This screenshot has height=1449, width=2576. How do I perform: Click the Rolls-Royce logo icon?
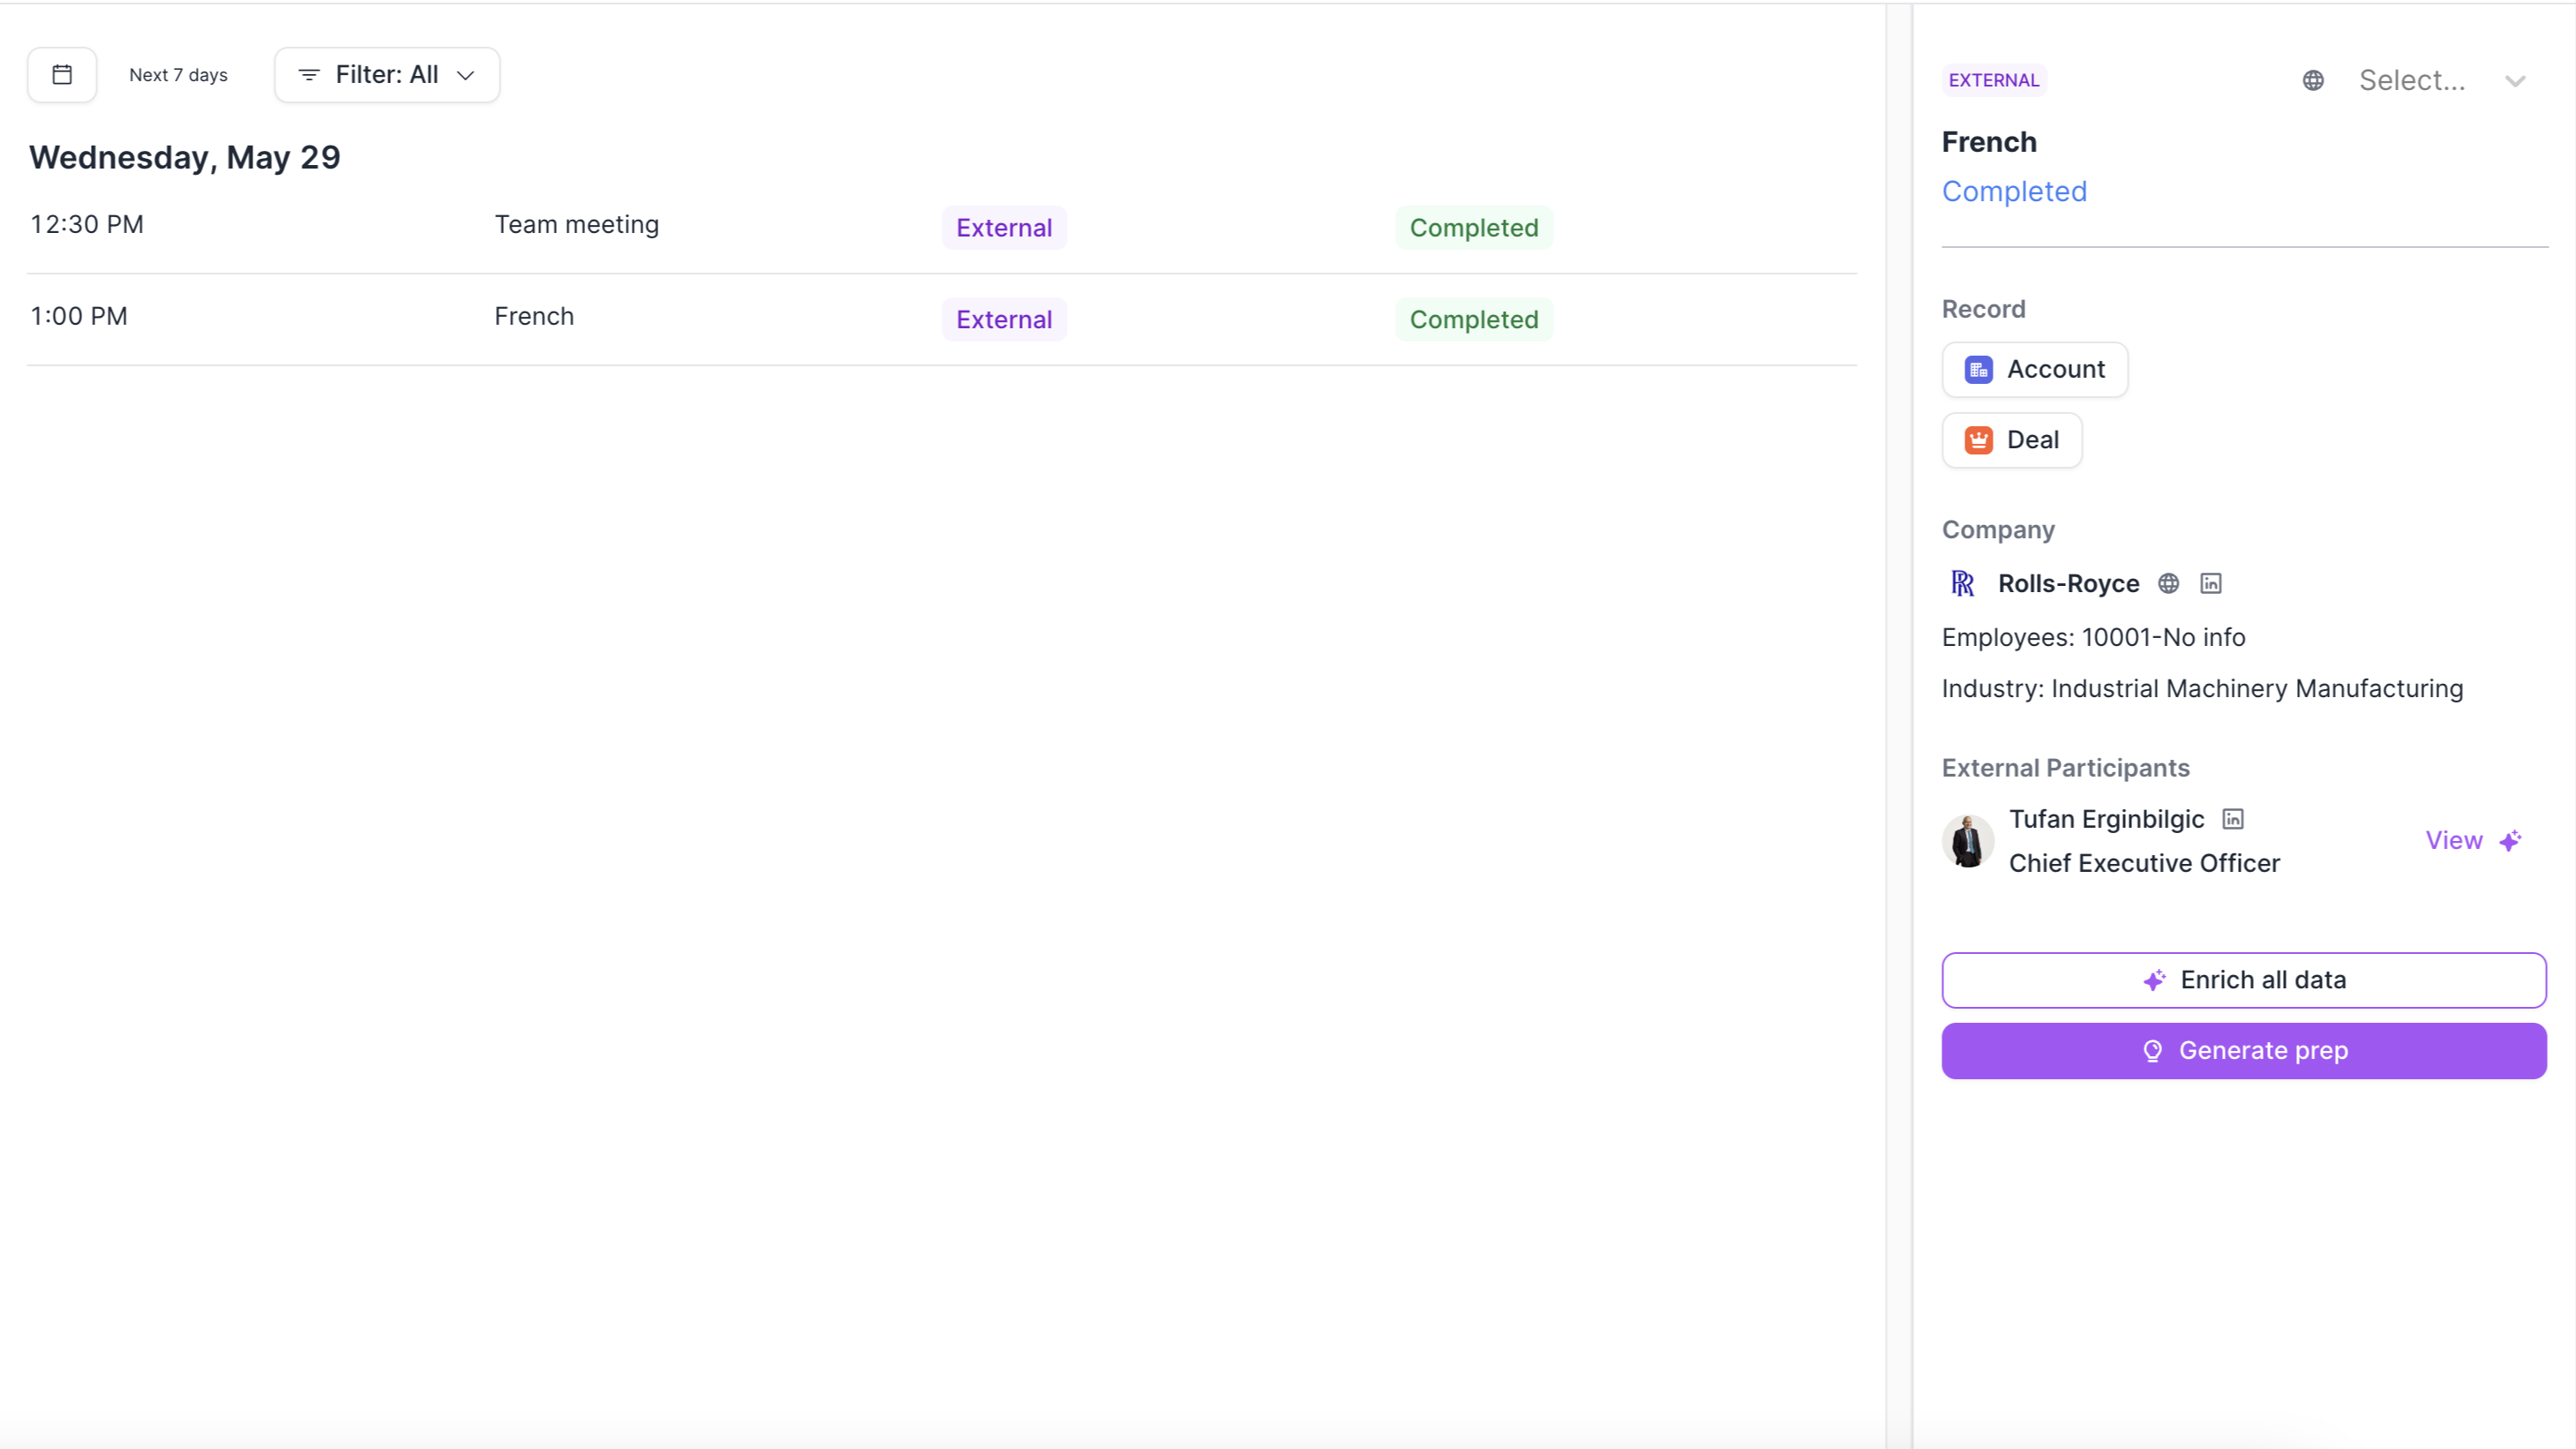[x=1962, y=584]
